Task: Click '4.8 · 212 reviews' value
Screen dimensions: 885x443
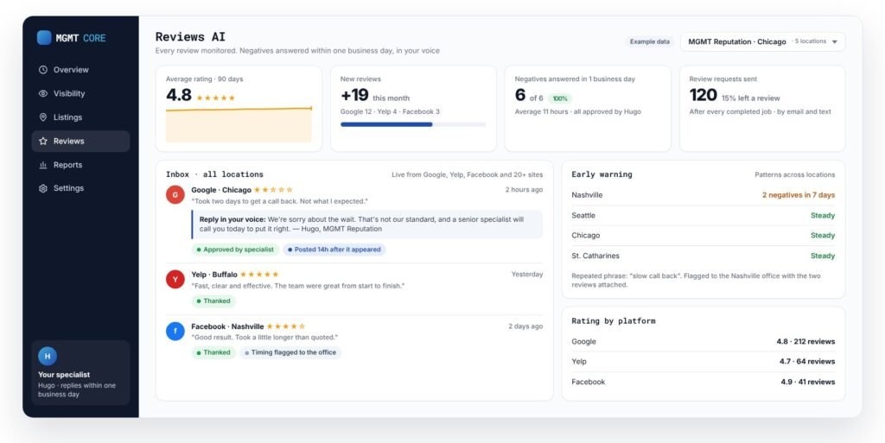Action: (x=805, y=342)
